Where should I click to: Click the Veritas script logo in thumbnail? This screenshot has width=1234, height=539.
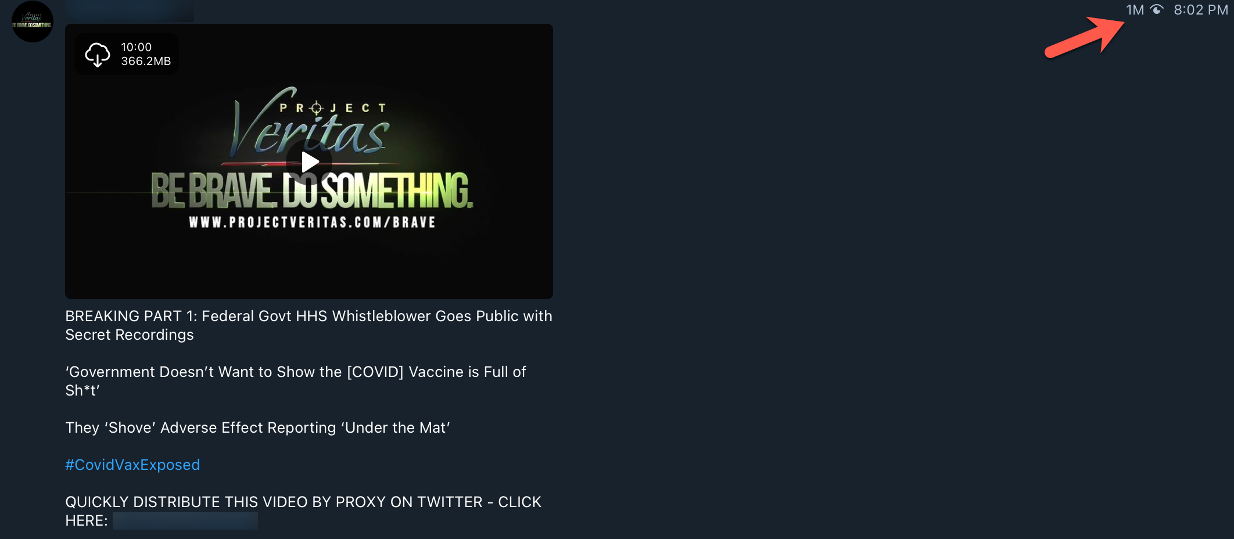coord(310,123)
